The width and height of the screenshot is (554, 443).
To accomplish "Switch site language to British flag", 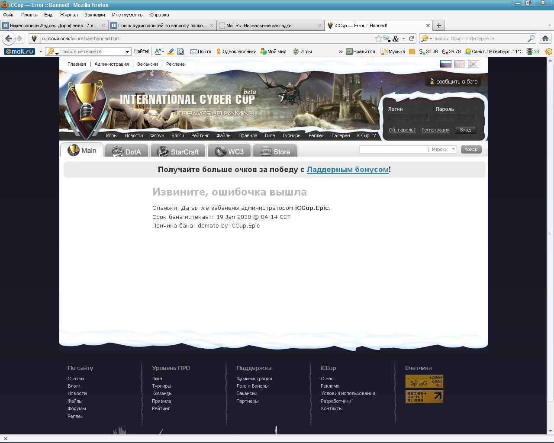I will [x=460, y=64].
